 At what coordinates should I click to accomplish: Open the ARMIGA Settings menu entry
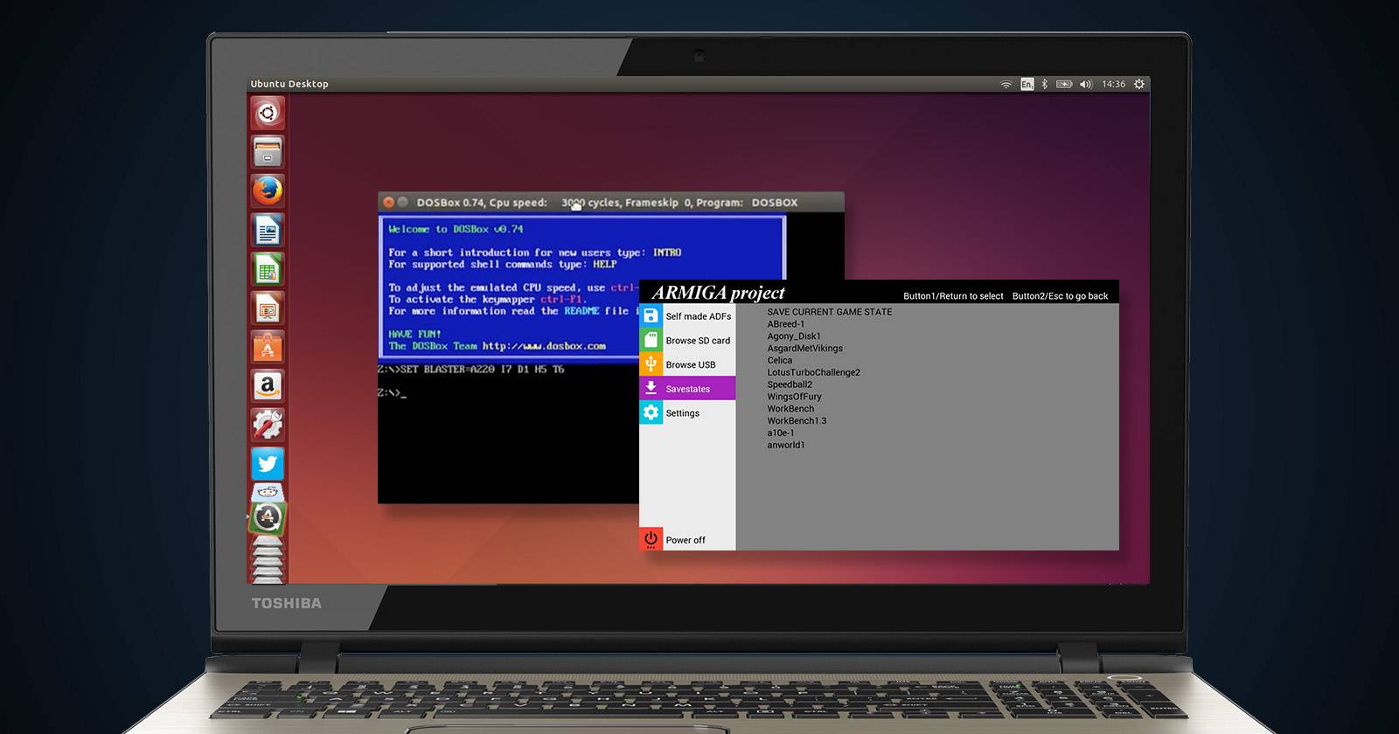[687, 413]
